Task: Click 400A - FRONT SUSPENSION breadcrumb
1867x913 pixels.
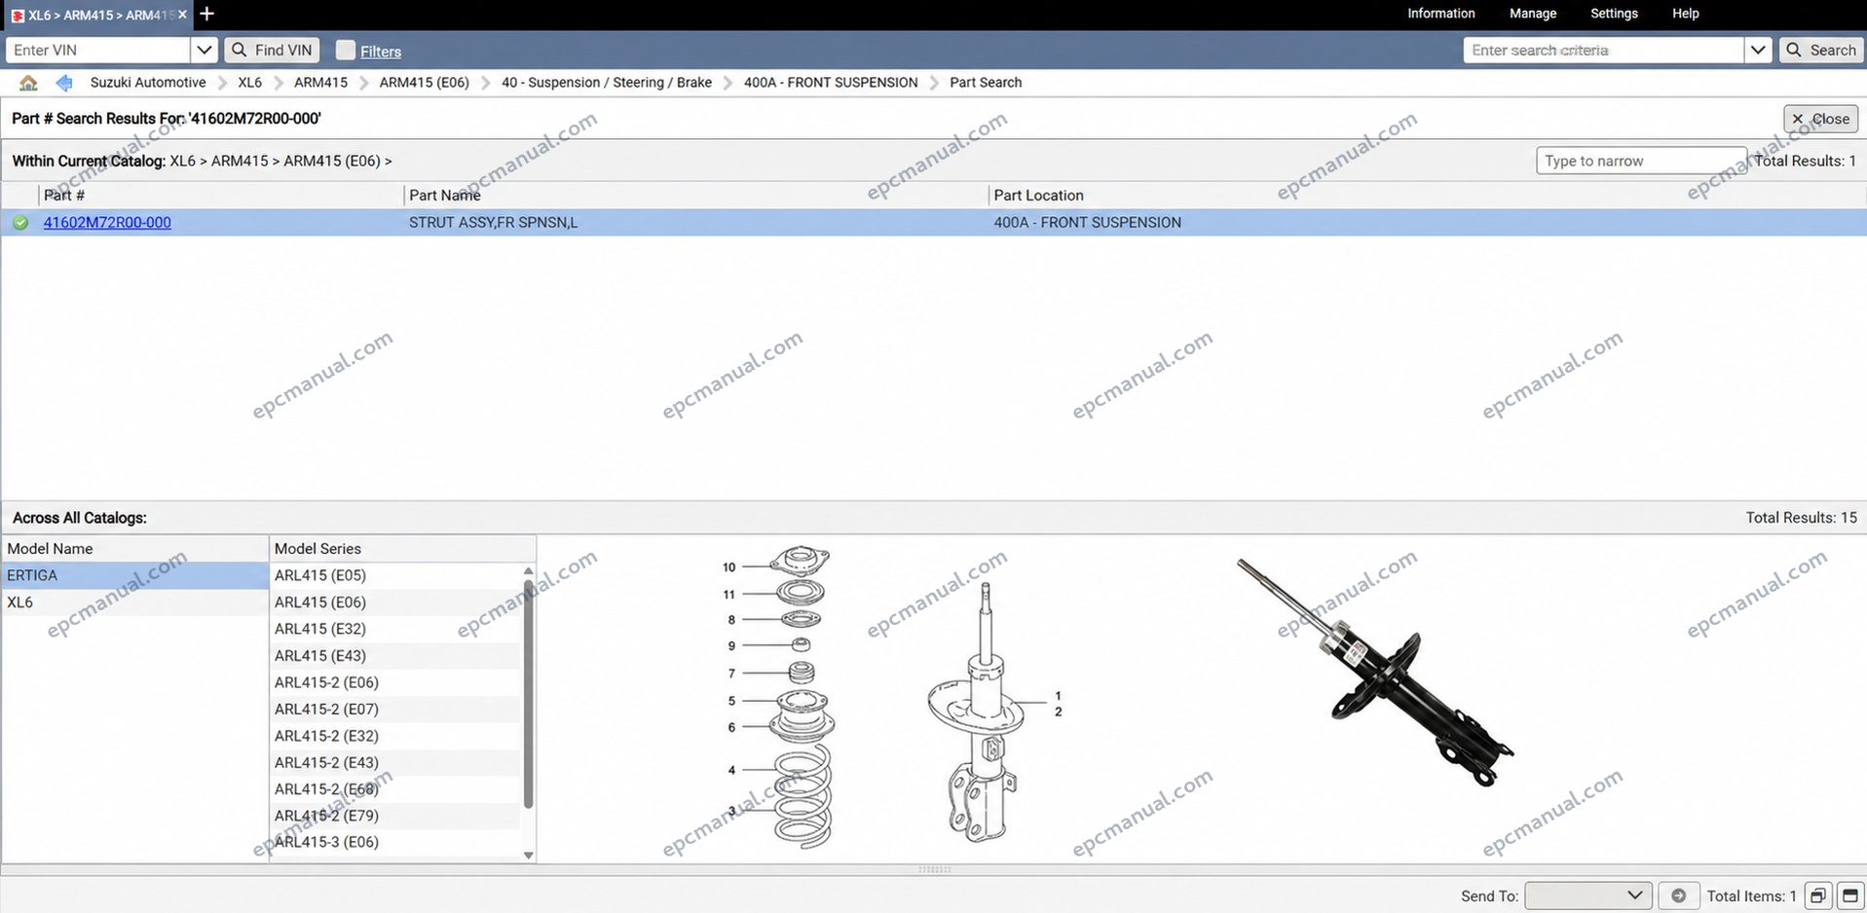Action: 831,83
